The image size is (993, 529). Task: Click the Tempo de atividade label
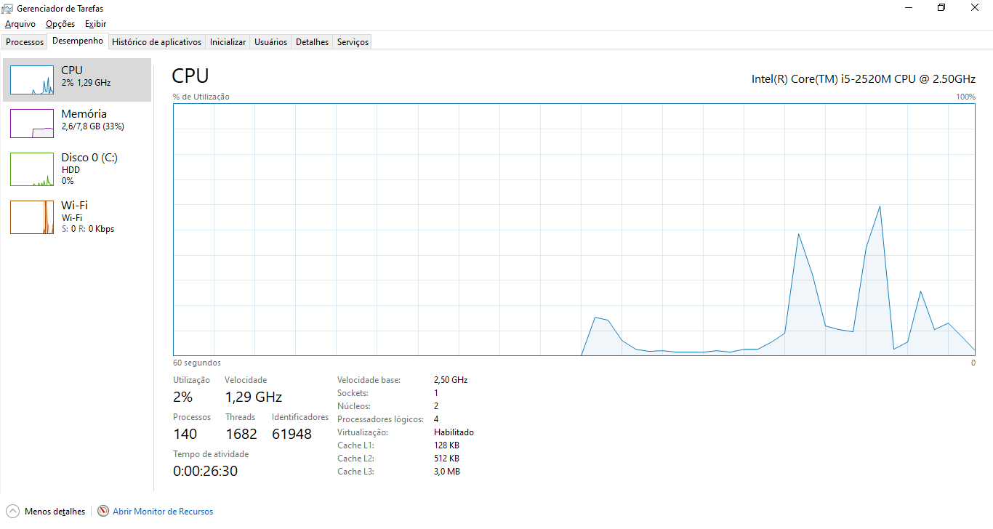[211, 454]
